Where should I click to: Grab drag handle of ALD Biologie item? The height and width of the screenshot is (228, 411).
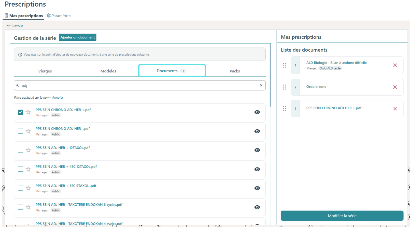tap(284, 65)
